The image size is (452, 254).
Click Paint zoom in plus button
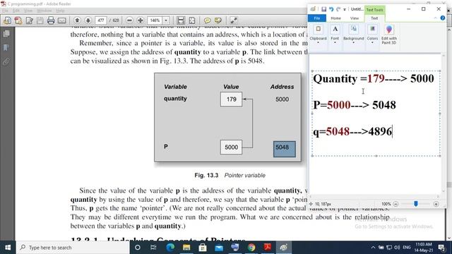(x=436, y=204)
